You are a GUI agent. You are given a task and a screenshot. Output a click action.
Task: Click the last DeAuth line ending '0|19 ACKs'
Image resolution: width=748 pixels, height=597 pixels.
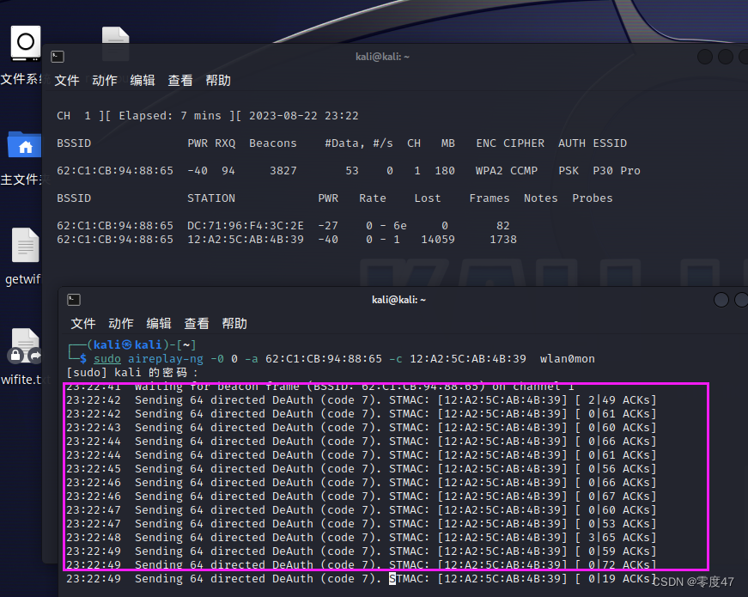coord(362,579)
